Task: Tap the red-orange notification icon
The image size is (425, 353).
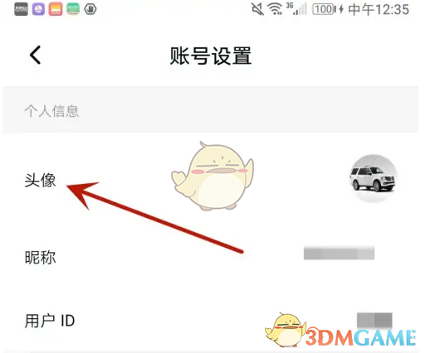Action: click(56, 9)
